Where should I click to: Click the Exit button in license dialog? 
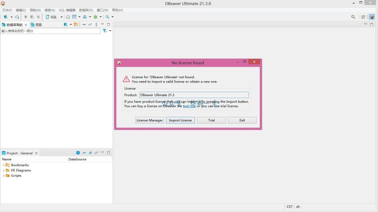pyautogui.click(x=242, y=120)
